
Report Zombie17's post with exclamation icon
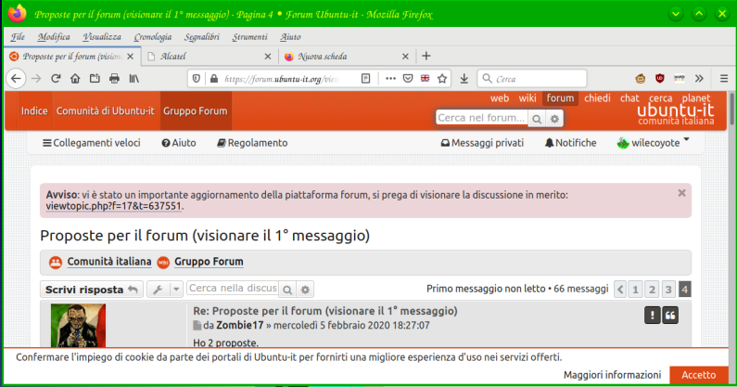[652, 316]
